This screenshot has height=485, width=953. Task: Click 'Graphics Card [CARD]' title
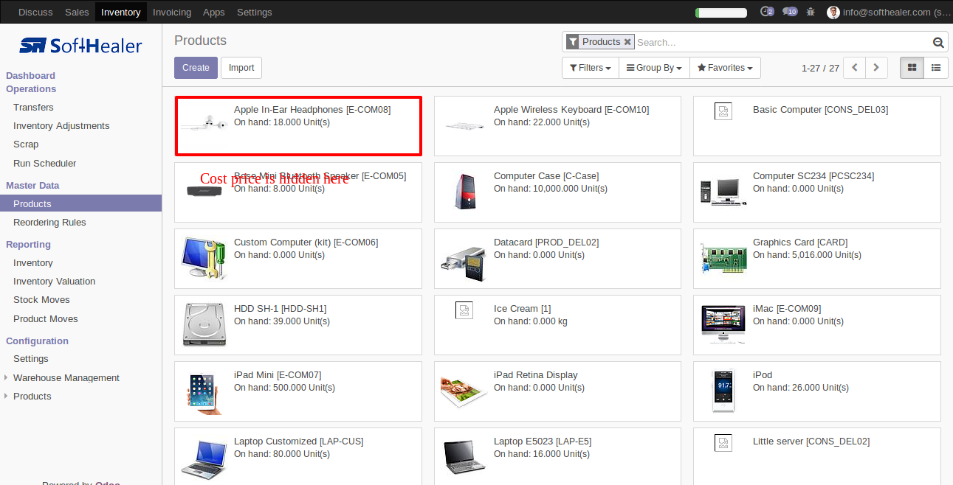pyautogui.click(x=800, y=242)
